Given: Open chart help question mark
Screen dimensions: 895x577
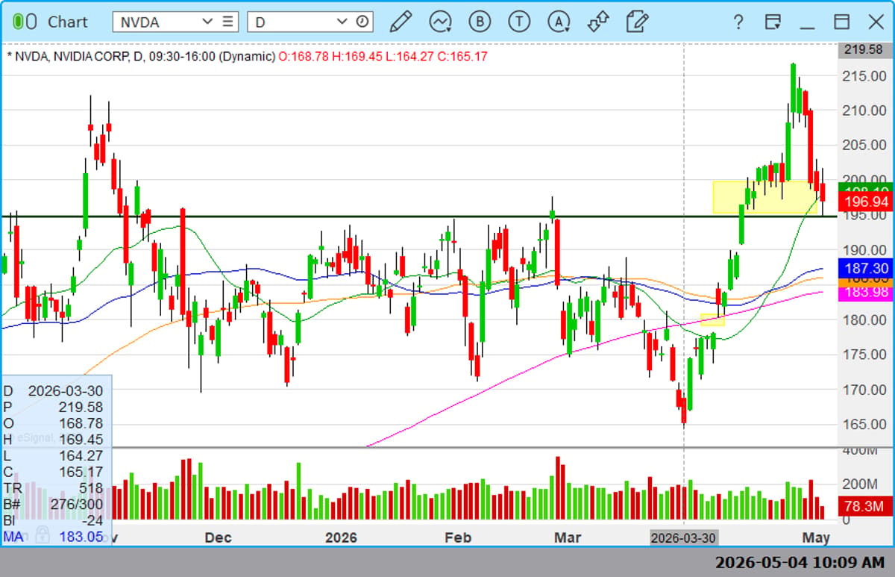Looking at the screenshot, I should coord(738,22).
